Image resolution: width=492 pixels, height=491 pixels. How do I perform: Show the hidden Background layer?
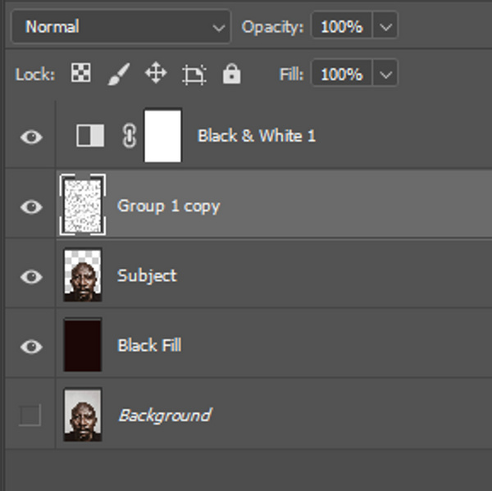pyautogui.click(x=30, y=416)
